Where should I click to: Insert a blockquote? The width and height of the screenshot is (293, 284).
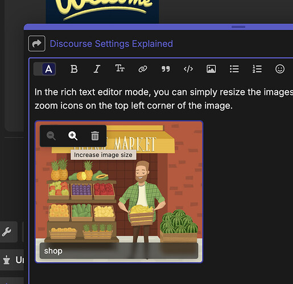166,69
